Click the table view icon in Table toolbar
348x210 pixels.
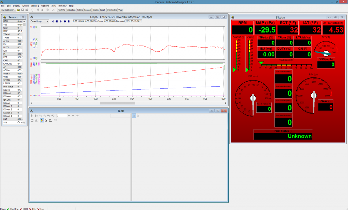pos(32,120)
